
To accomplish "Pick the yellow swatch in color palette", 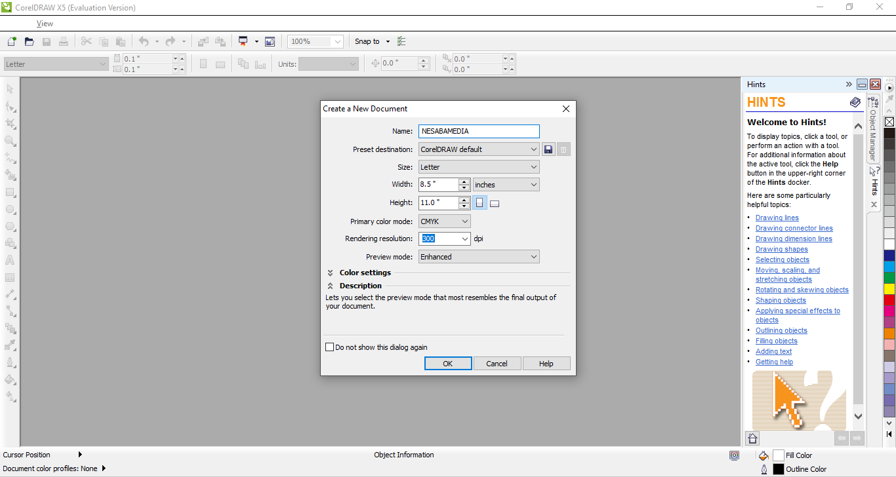I will pyautogui.click(x=889, y=289).
